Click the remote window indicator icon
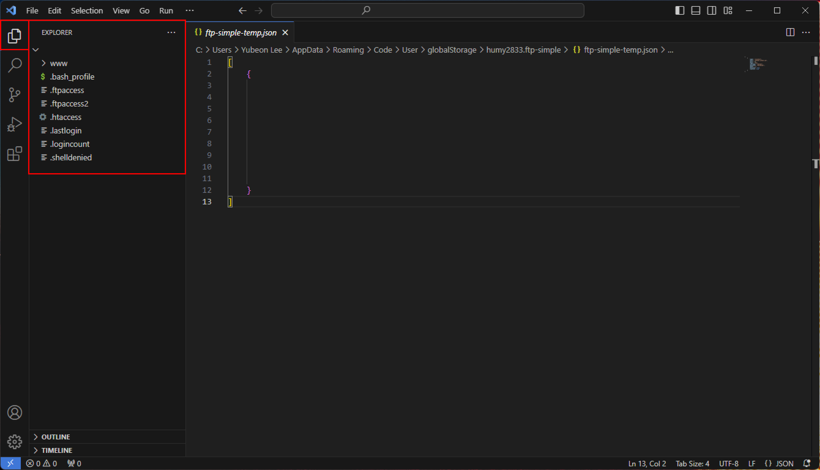The height and width of the screenshot is (470, 820). click(10, 464)
